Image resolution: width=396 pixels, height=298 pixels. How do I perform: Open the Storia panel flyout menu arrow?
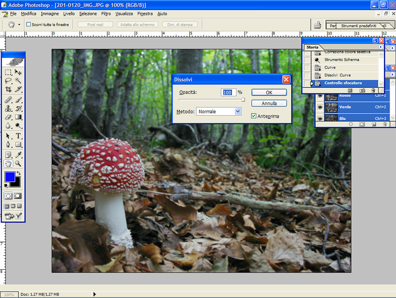click(381, 47)
